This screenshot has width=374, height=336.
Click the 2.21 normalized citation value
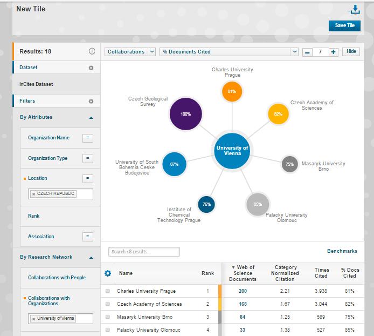pos(285,291)
